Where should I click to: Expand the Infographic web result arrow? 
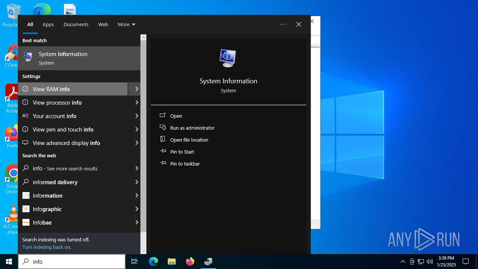pos(137,209)
